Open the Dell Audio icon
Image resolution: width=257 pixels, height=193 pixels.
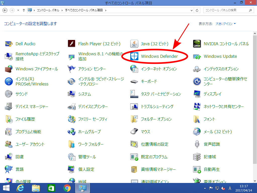click(x=9, y=44)
